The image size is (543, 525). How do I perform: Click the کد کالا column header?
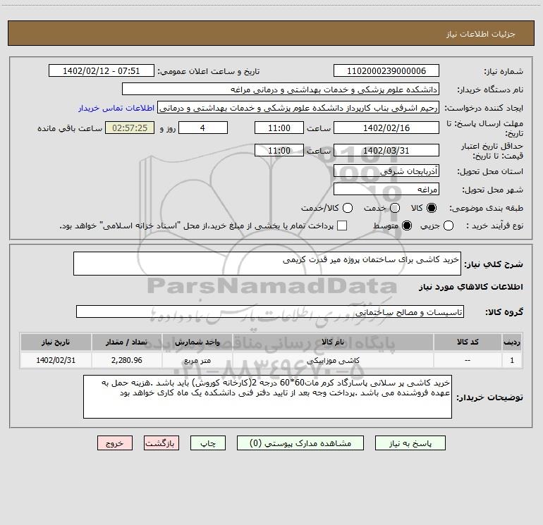(x=468, y=342)
